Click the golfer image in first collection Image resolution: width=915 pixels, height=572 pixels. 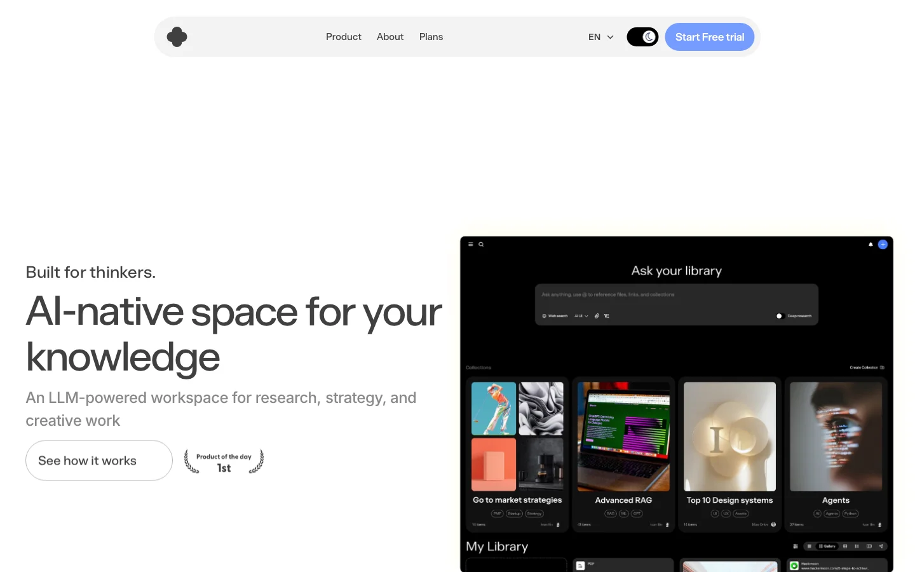[494, 408]
